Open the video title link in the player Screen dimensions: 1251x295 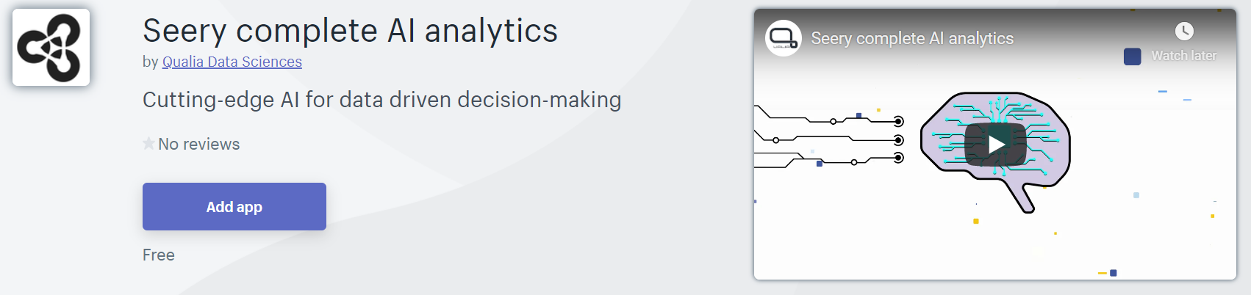(912, 38)
